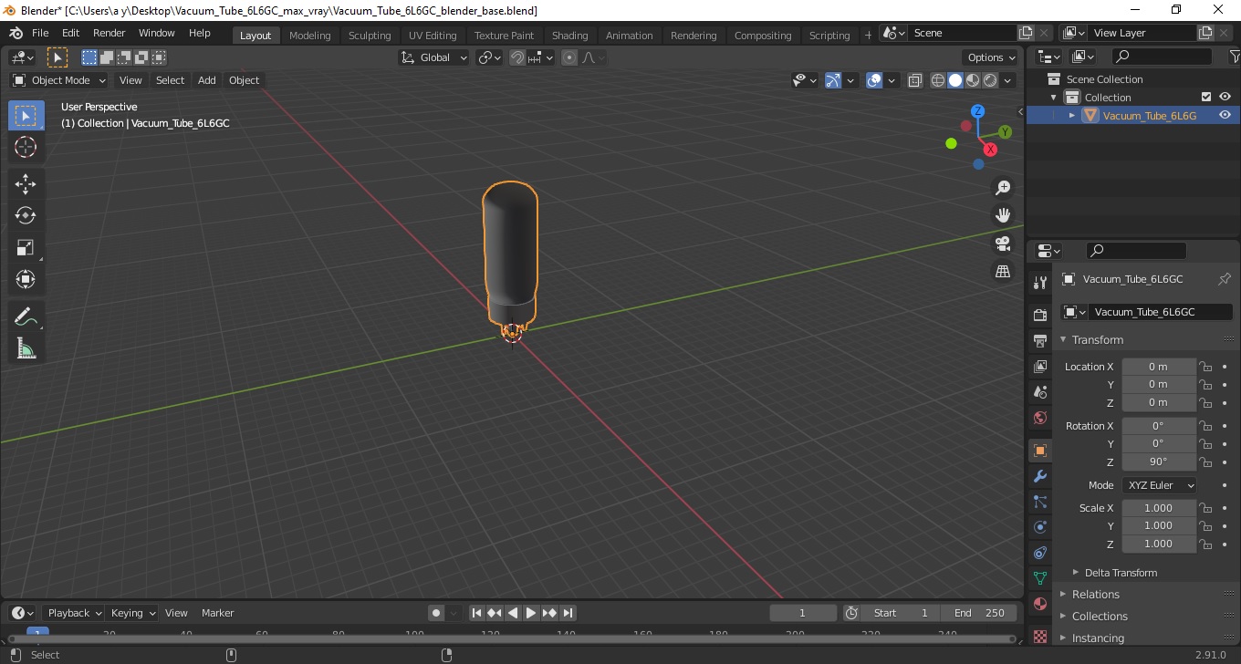Image resolution: width=1241 pixels, height=664 pixels.
Task: Select the Measure tool
Action: point(26,348)
